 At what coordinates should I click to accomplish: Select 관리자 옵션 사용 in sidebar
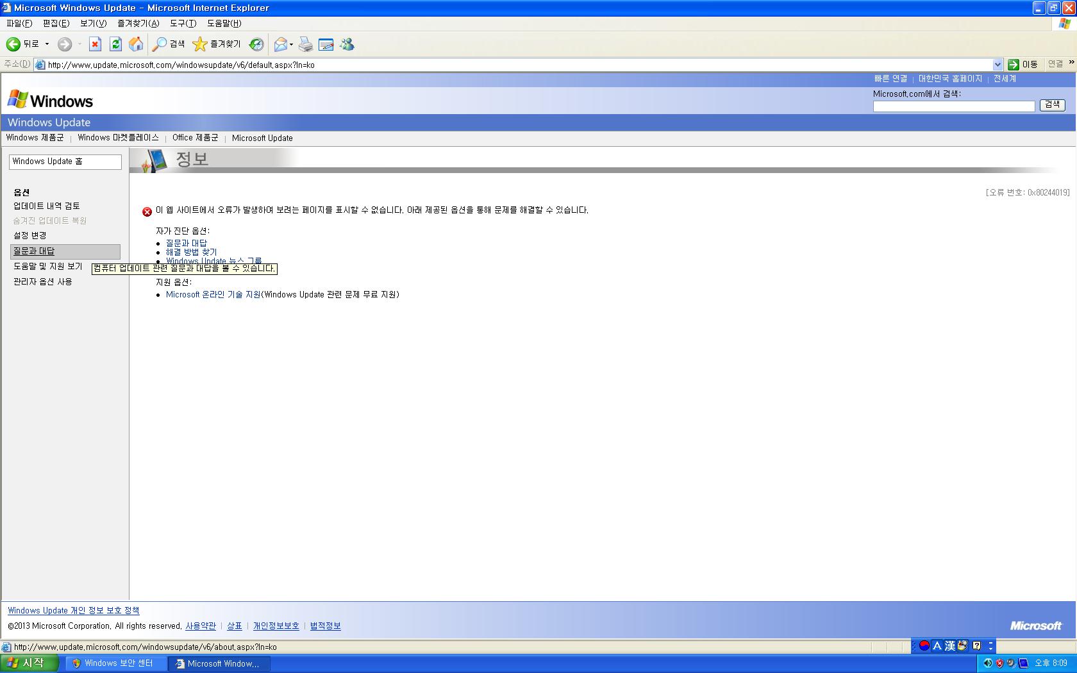click(43, 281)
